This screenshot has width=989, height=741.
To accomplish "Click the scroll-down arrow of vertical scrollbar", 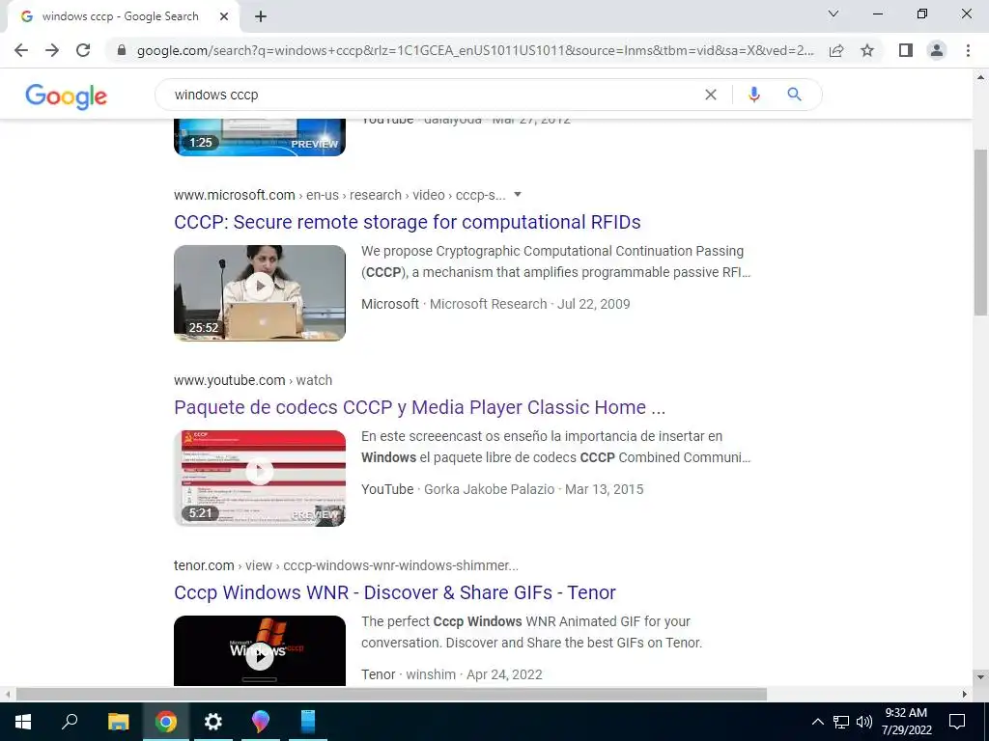I will tap(980, 677).
